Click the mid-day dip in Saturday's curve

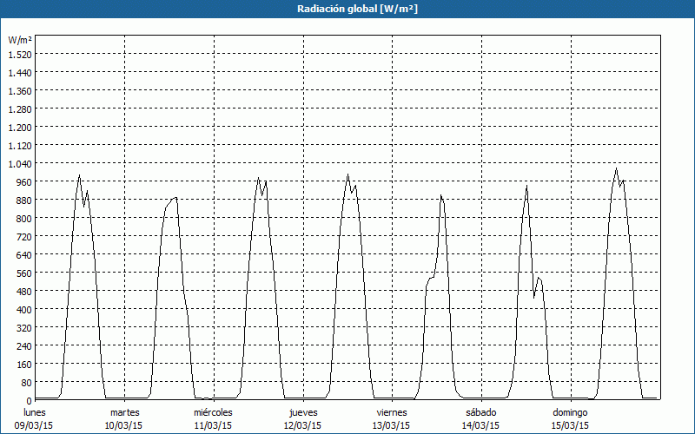click(533, 297)
